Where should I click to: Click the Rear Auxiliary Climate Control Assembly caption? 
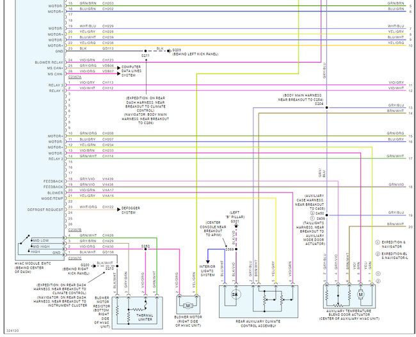pos(258,323)
